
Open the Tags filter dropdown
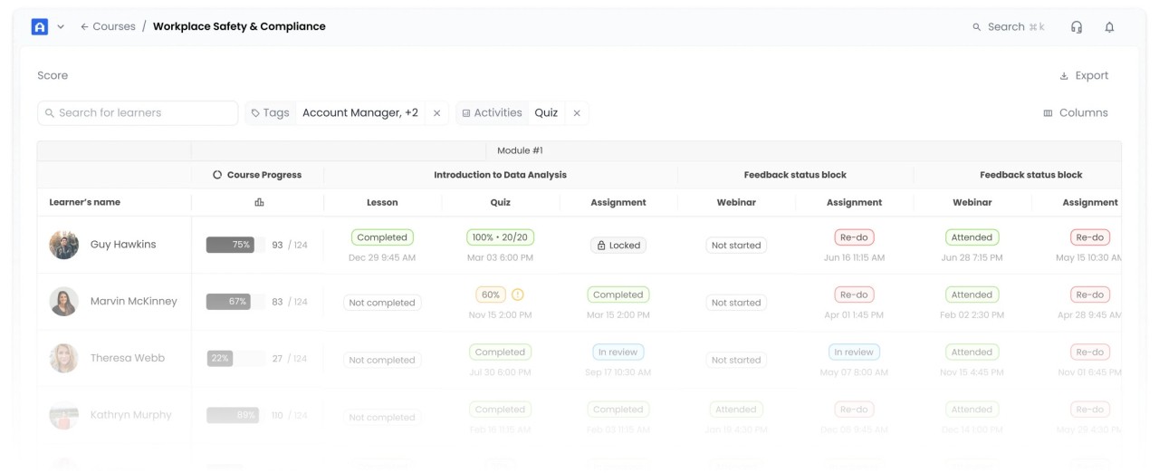[x=271, y=113]
